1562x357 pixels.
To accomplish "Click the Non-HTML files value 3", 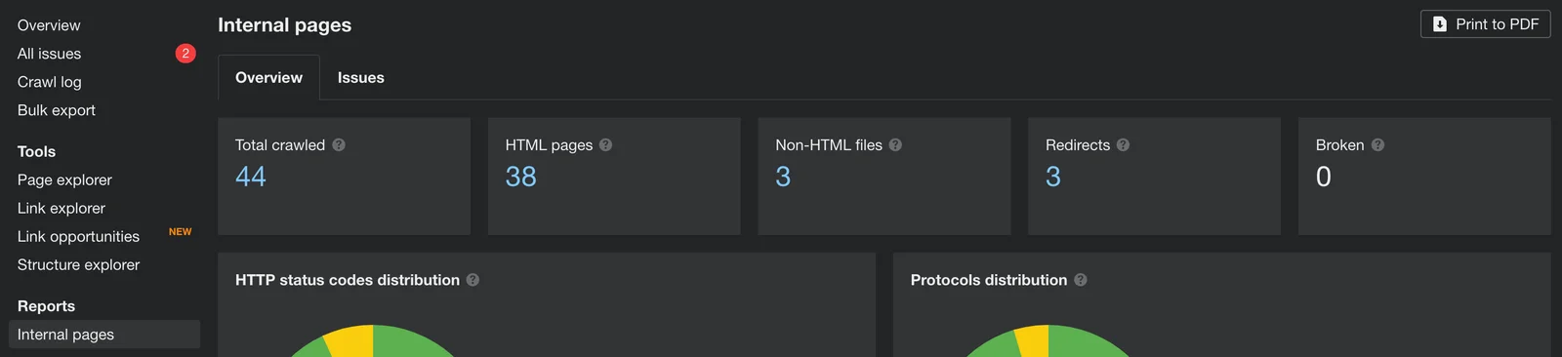I will pos(783,177).
